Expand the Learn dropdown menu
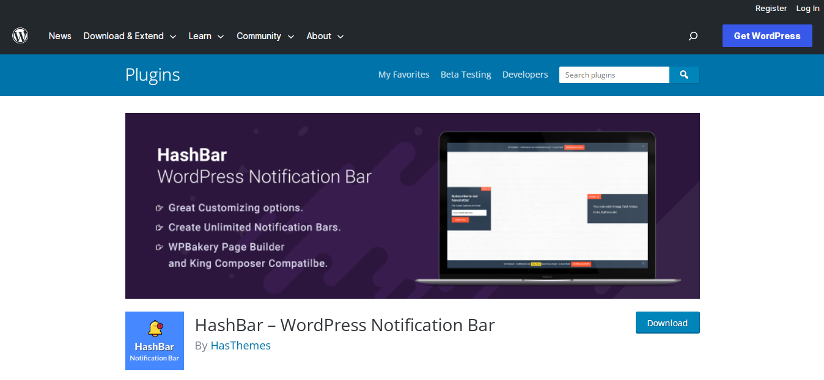 point(206,36)
